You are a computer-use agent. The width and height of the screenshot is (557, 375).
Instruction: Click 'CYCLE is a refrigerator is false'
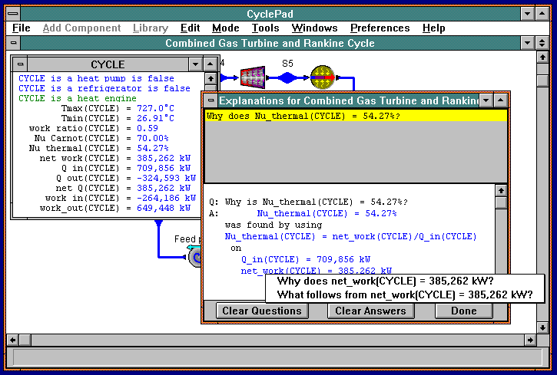click(104, 88)
